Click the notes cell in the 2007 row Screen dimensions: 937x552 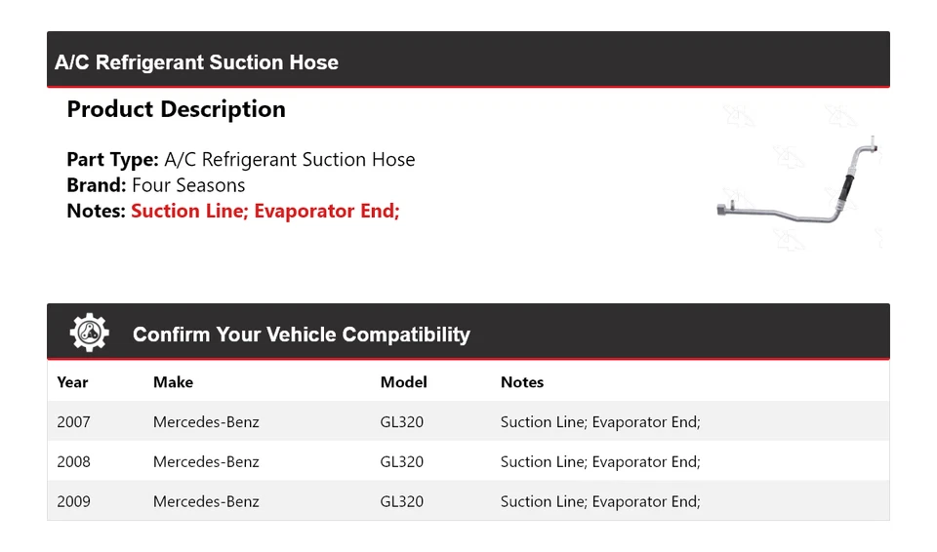[600, 422]
